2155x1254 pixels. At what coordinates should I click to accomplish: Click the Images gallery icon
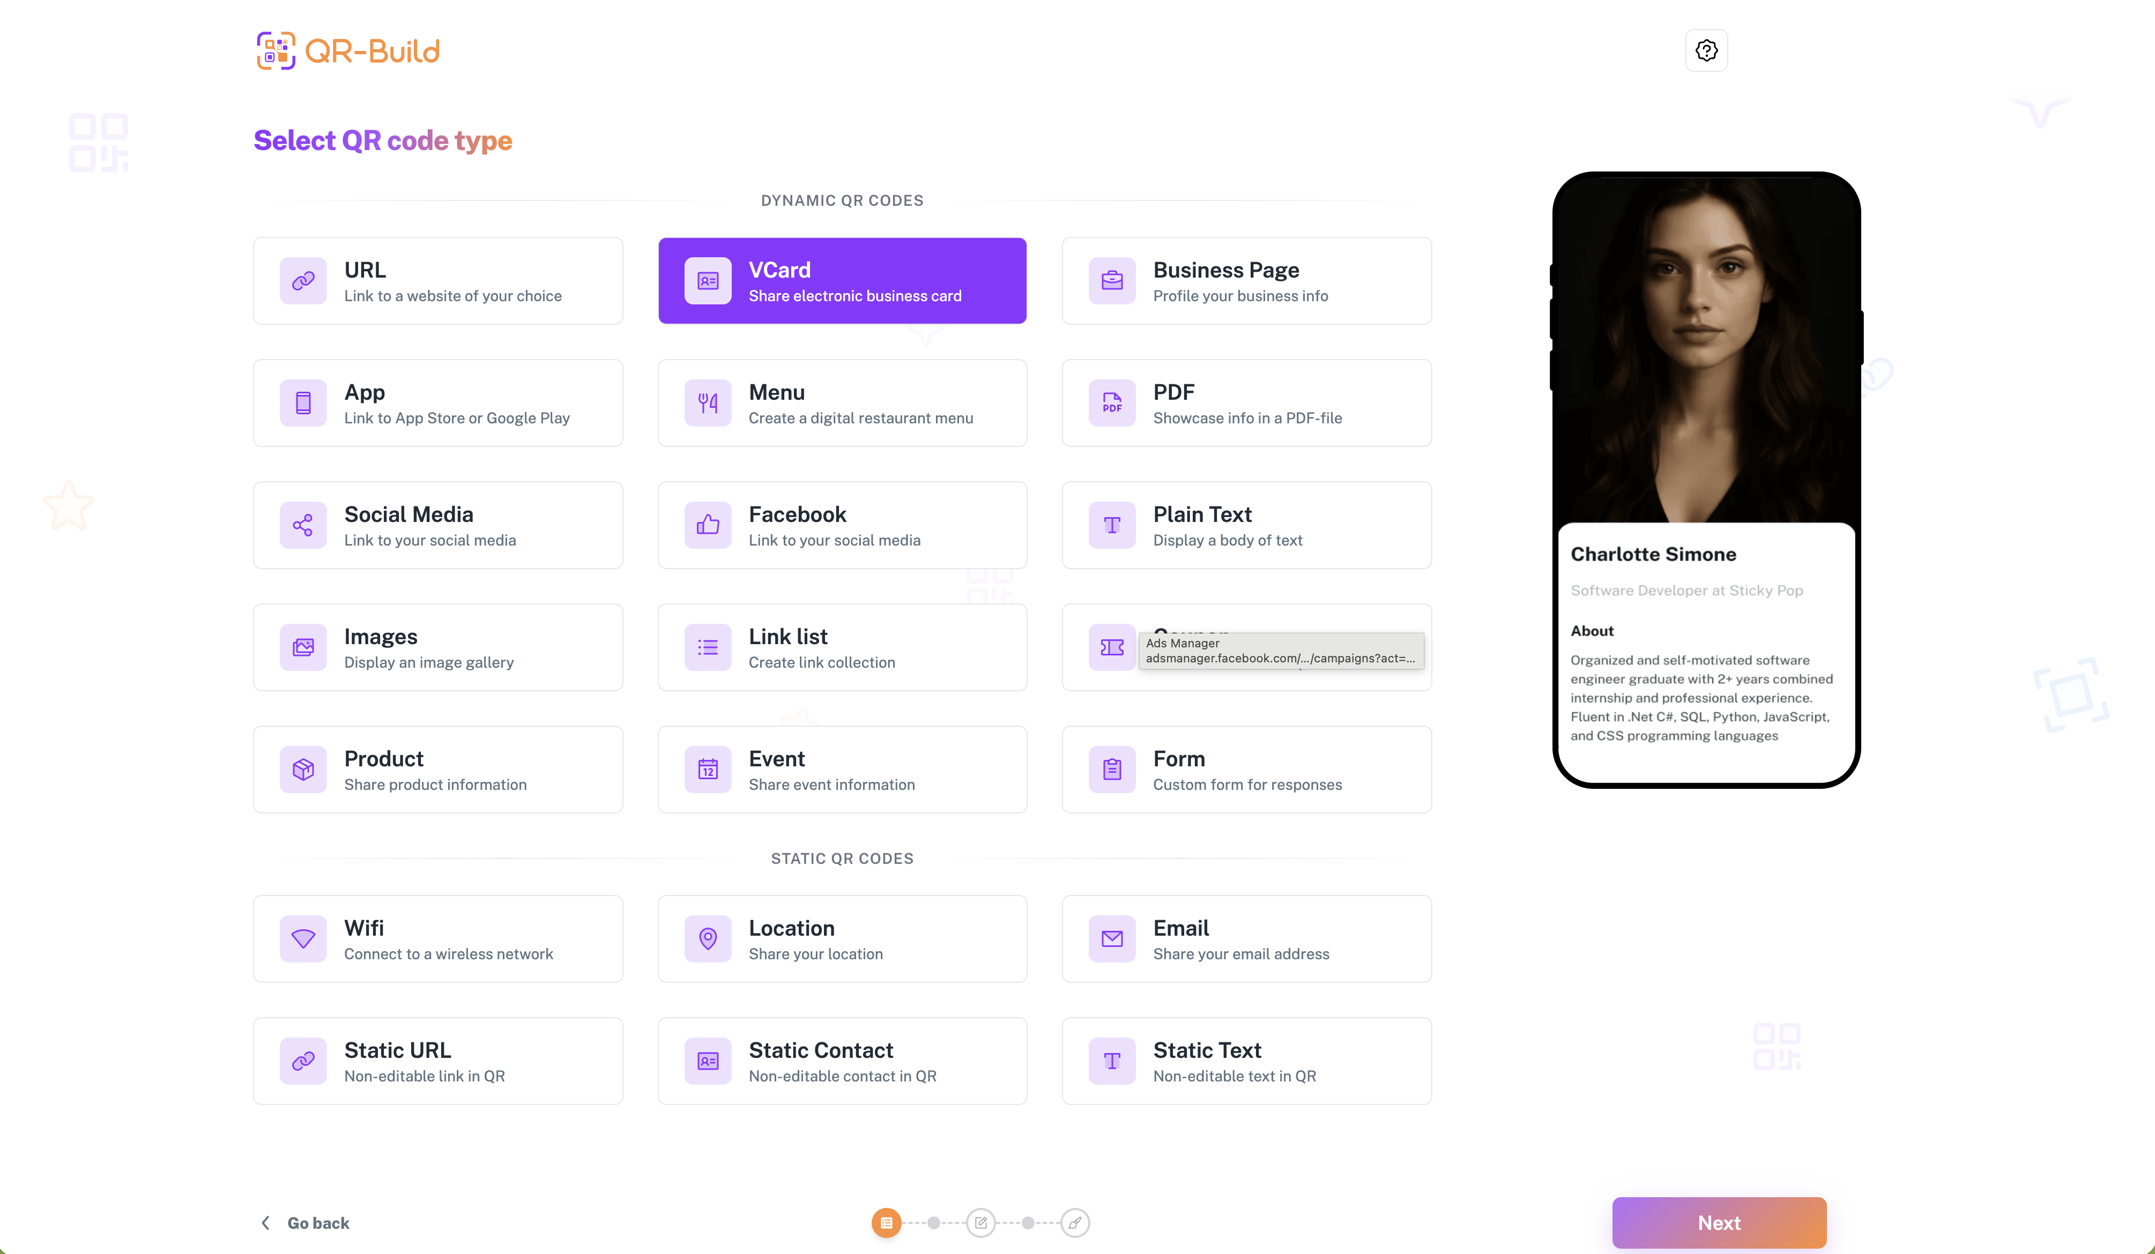303,647
